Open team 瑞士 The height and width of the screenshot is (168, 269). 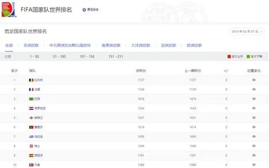[x=37, y=146]
